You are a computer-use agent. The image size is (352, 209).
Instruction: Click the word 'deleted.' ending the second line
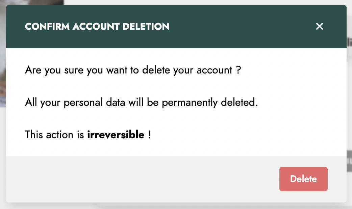point(239,102)
